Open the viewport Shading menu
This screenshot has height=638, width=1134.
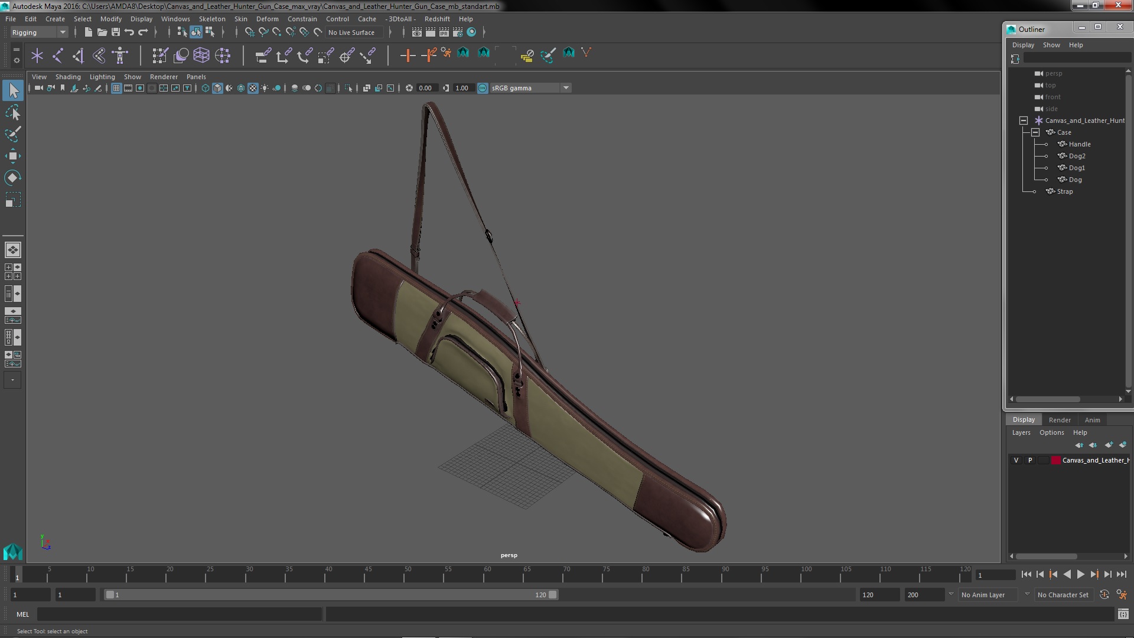[x=68, y=77]
